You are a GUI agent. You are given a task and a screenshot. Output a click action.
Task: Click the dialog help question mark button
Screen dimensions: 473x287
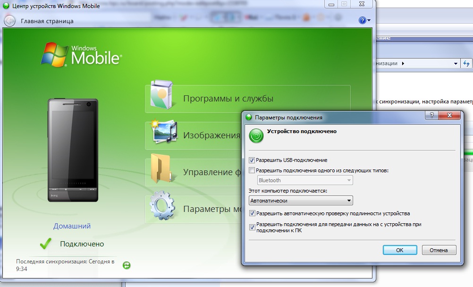tap(431, 115)
